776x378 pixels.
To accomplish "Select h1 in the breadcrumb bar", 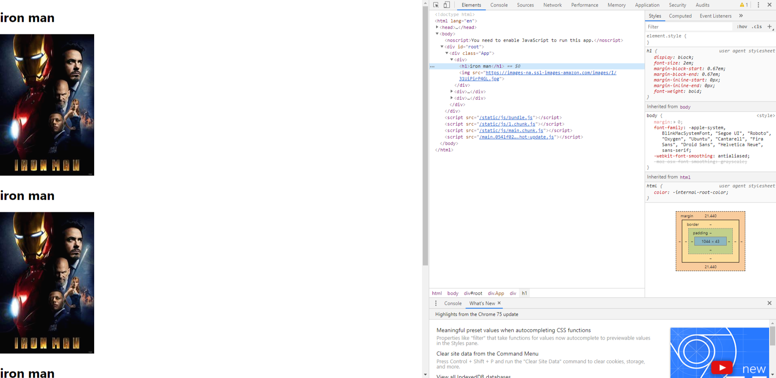I will click(x=524, y=293).
